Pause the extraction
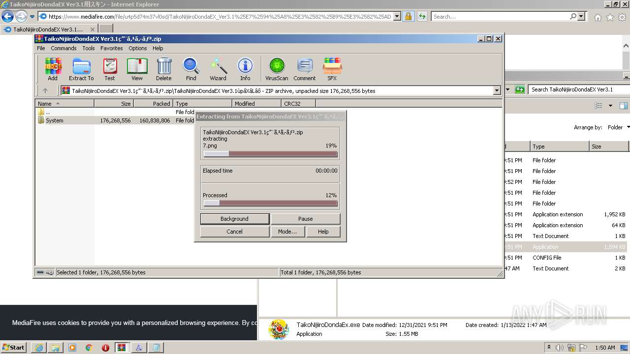630x354 pixels. (x=305, y=219)
